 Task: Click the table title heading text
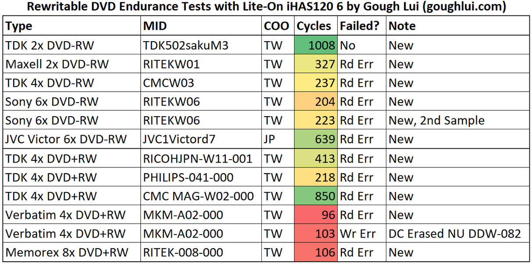(266, 7)
